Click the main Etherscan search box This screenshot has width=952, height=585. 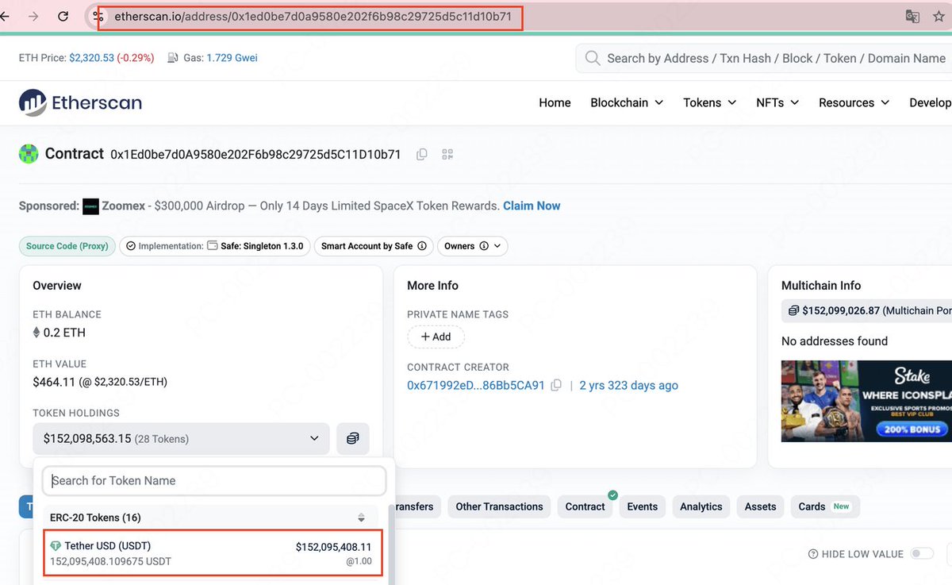point(766,58)
